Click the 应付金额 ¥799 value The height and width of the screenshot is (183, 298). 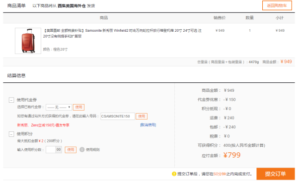(x=232, y=155)
